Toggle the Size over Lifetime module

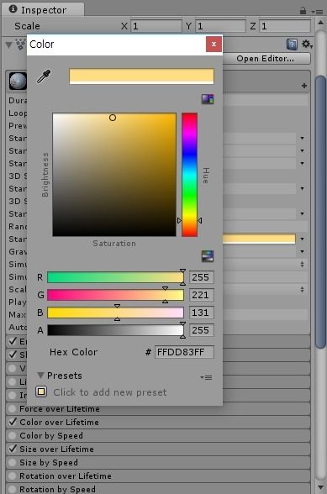pos(13,449)
